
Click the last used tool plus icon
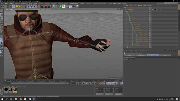point(24,6)
